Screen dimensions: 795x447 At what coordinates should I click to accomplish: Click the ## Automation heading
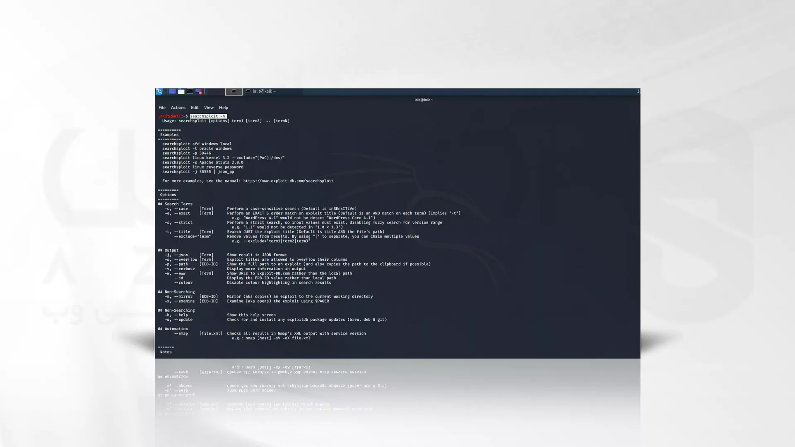point(173,329)
